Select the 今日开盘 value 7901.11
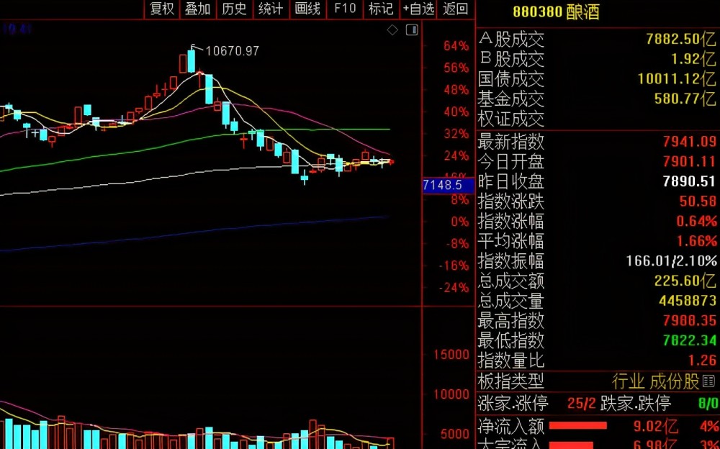The image size is (720, 449). click(x=689, y=162)
